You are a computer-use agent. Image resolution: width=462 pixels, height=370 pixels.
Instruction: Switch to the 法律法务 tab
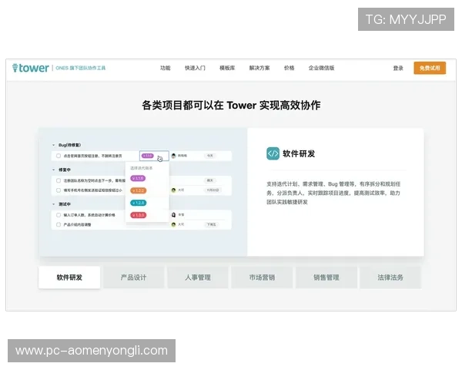point(390,277)
